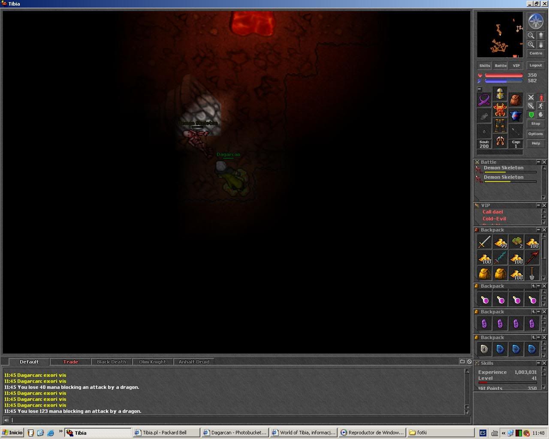The width and height of the screenshot is (549, 439).
Task: Select the shovel in the backpack
Action: tap(532, 274)
